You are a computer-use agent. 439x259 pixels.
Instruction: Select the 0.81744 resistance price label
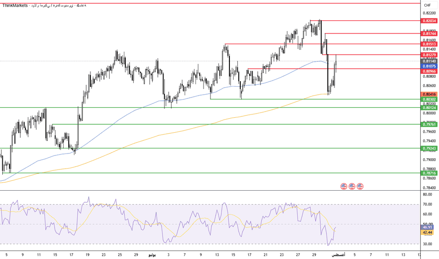429,33
